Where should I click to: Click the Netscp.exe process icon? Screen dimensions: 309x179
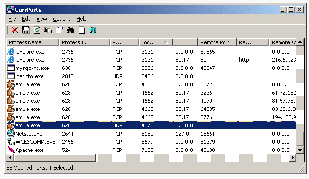(x=11, y=133)
